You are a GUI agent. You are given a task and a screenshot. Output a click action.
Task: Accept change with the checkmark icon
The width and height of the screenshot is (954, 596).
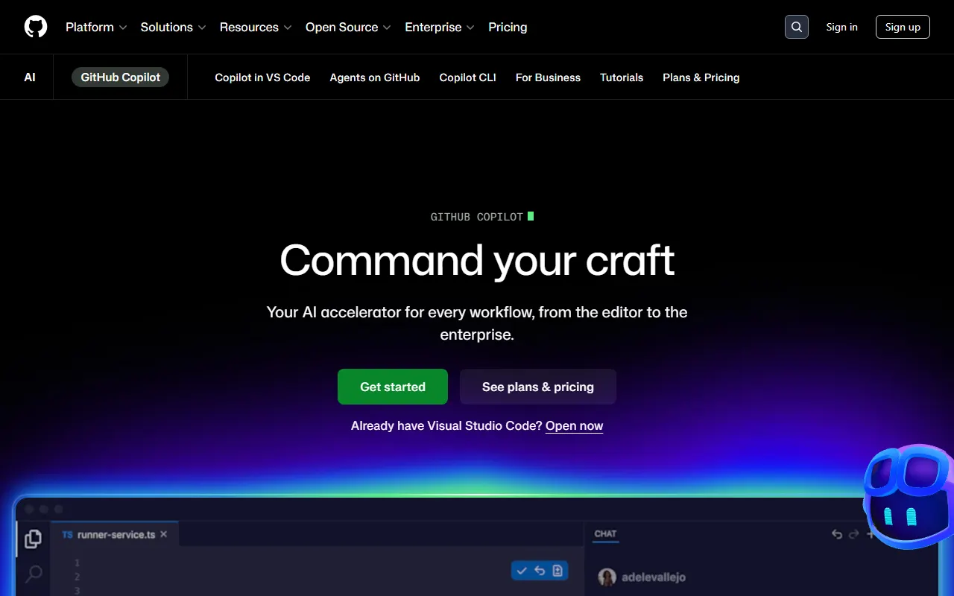522,571
